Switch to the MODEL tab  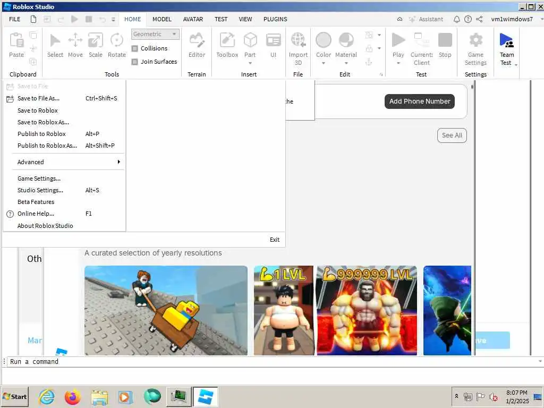point(162,19)
